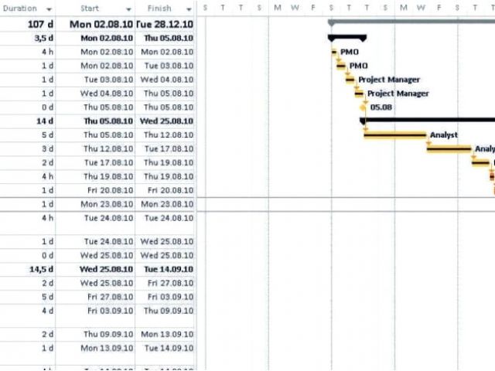Open the Finish column filter dropdown
This screenshot has width=495, height=371.
click(189, 9)
